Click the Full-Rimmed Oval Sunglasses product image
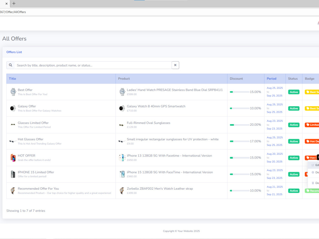319x239 pixels. pyautogui.click(x=122, y=125)
